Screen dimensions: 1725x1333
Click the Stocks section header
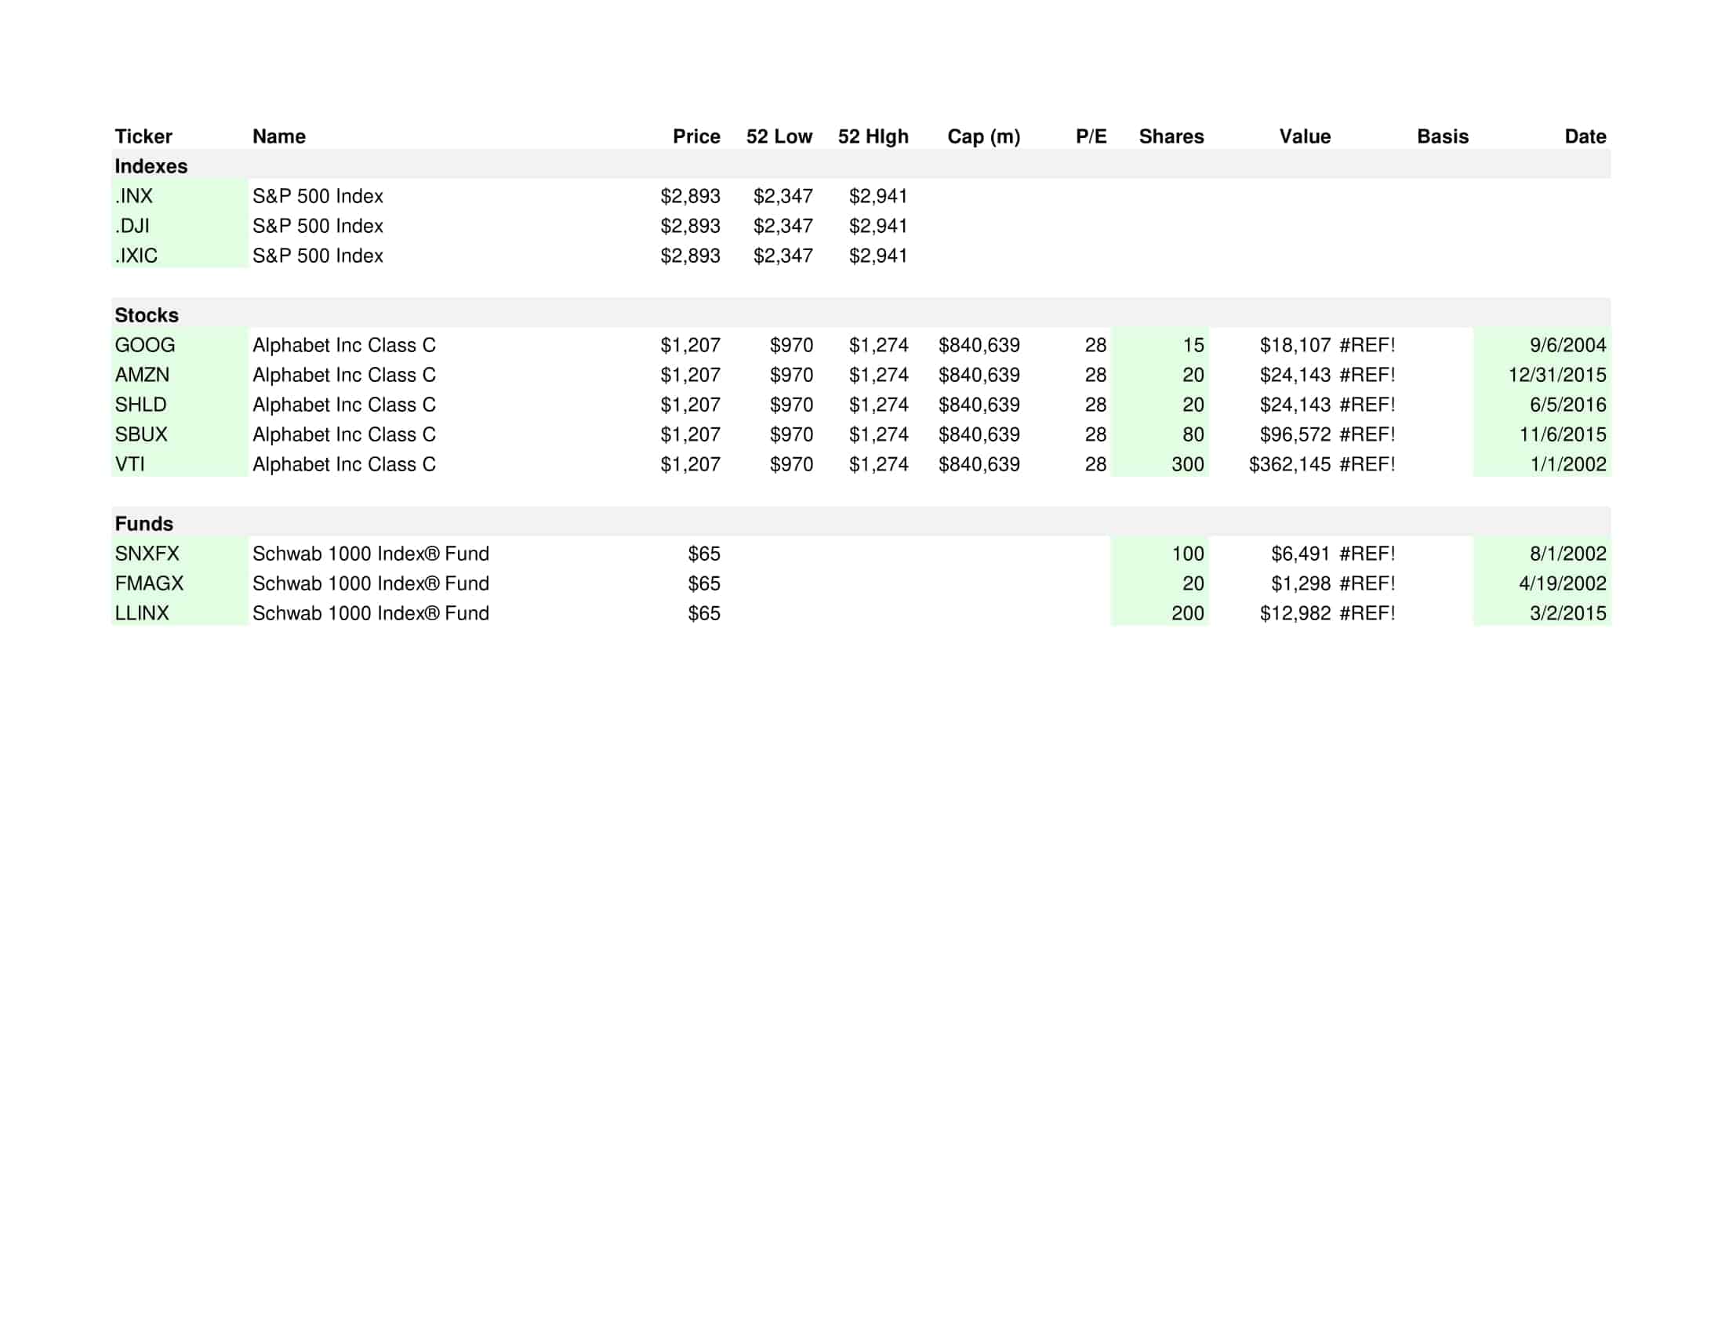(x=146, y=314)
